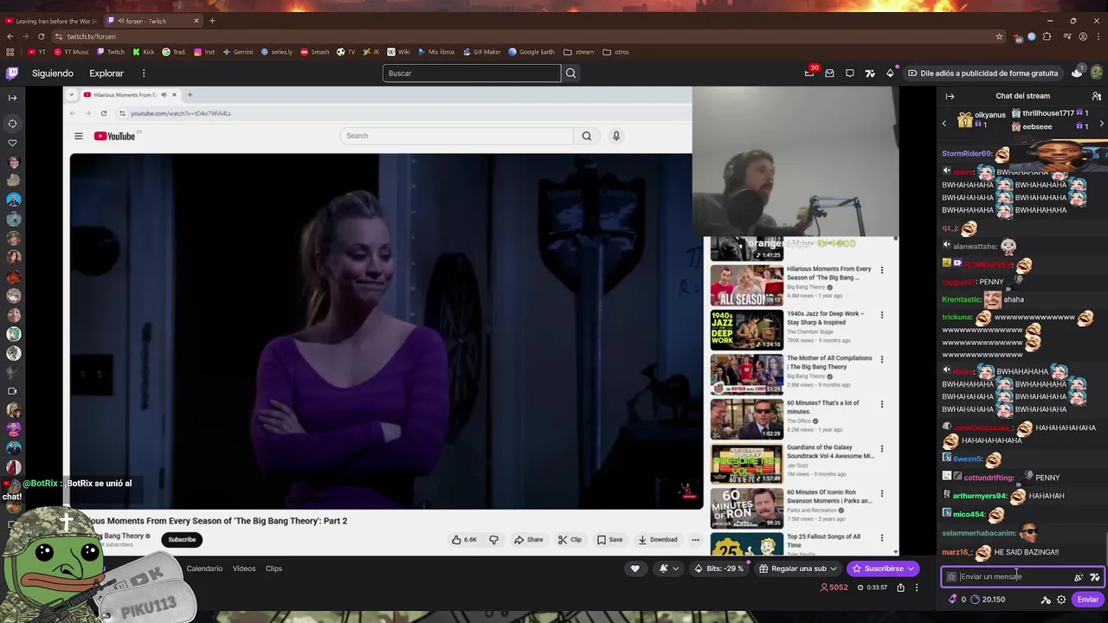Go to Explorar tab
This screenshot has width=1108, height=623.
pyautogui.click(x=106, y=74)
